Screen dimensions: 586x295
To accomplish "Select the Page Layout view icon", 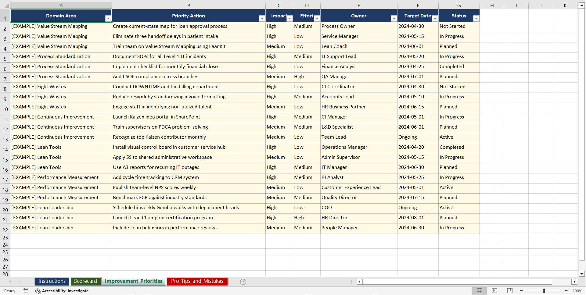I will coord(494,291).
